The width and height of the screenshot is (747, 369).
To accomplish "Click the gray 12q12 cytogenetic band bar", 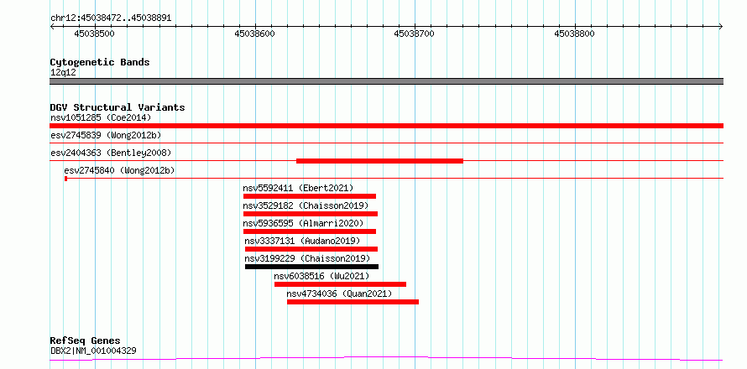I will [386, 81].
